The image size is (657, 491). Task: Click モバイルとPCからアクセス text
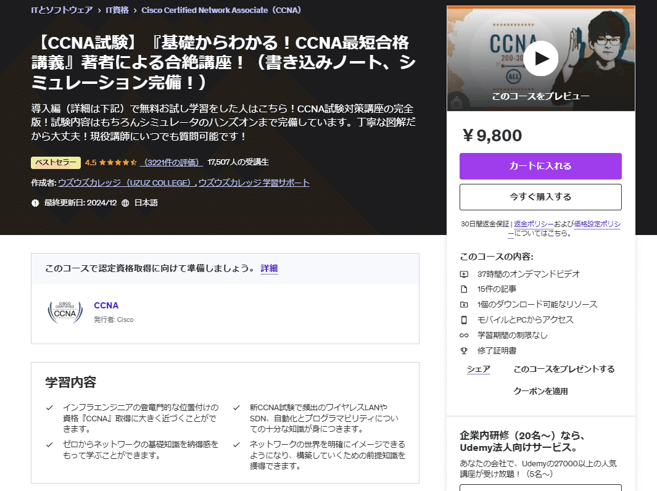point(526,320)
